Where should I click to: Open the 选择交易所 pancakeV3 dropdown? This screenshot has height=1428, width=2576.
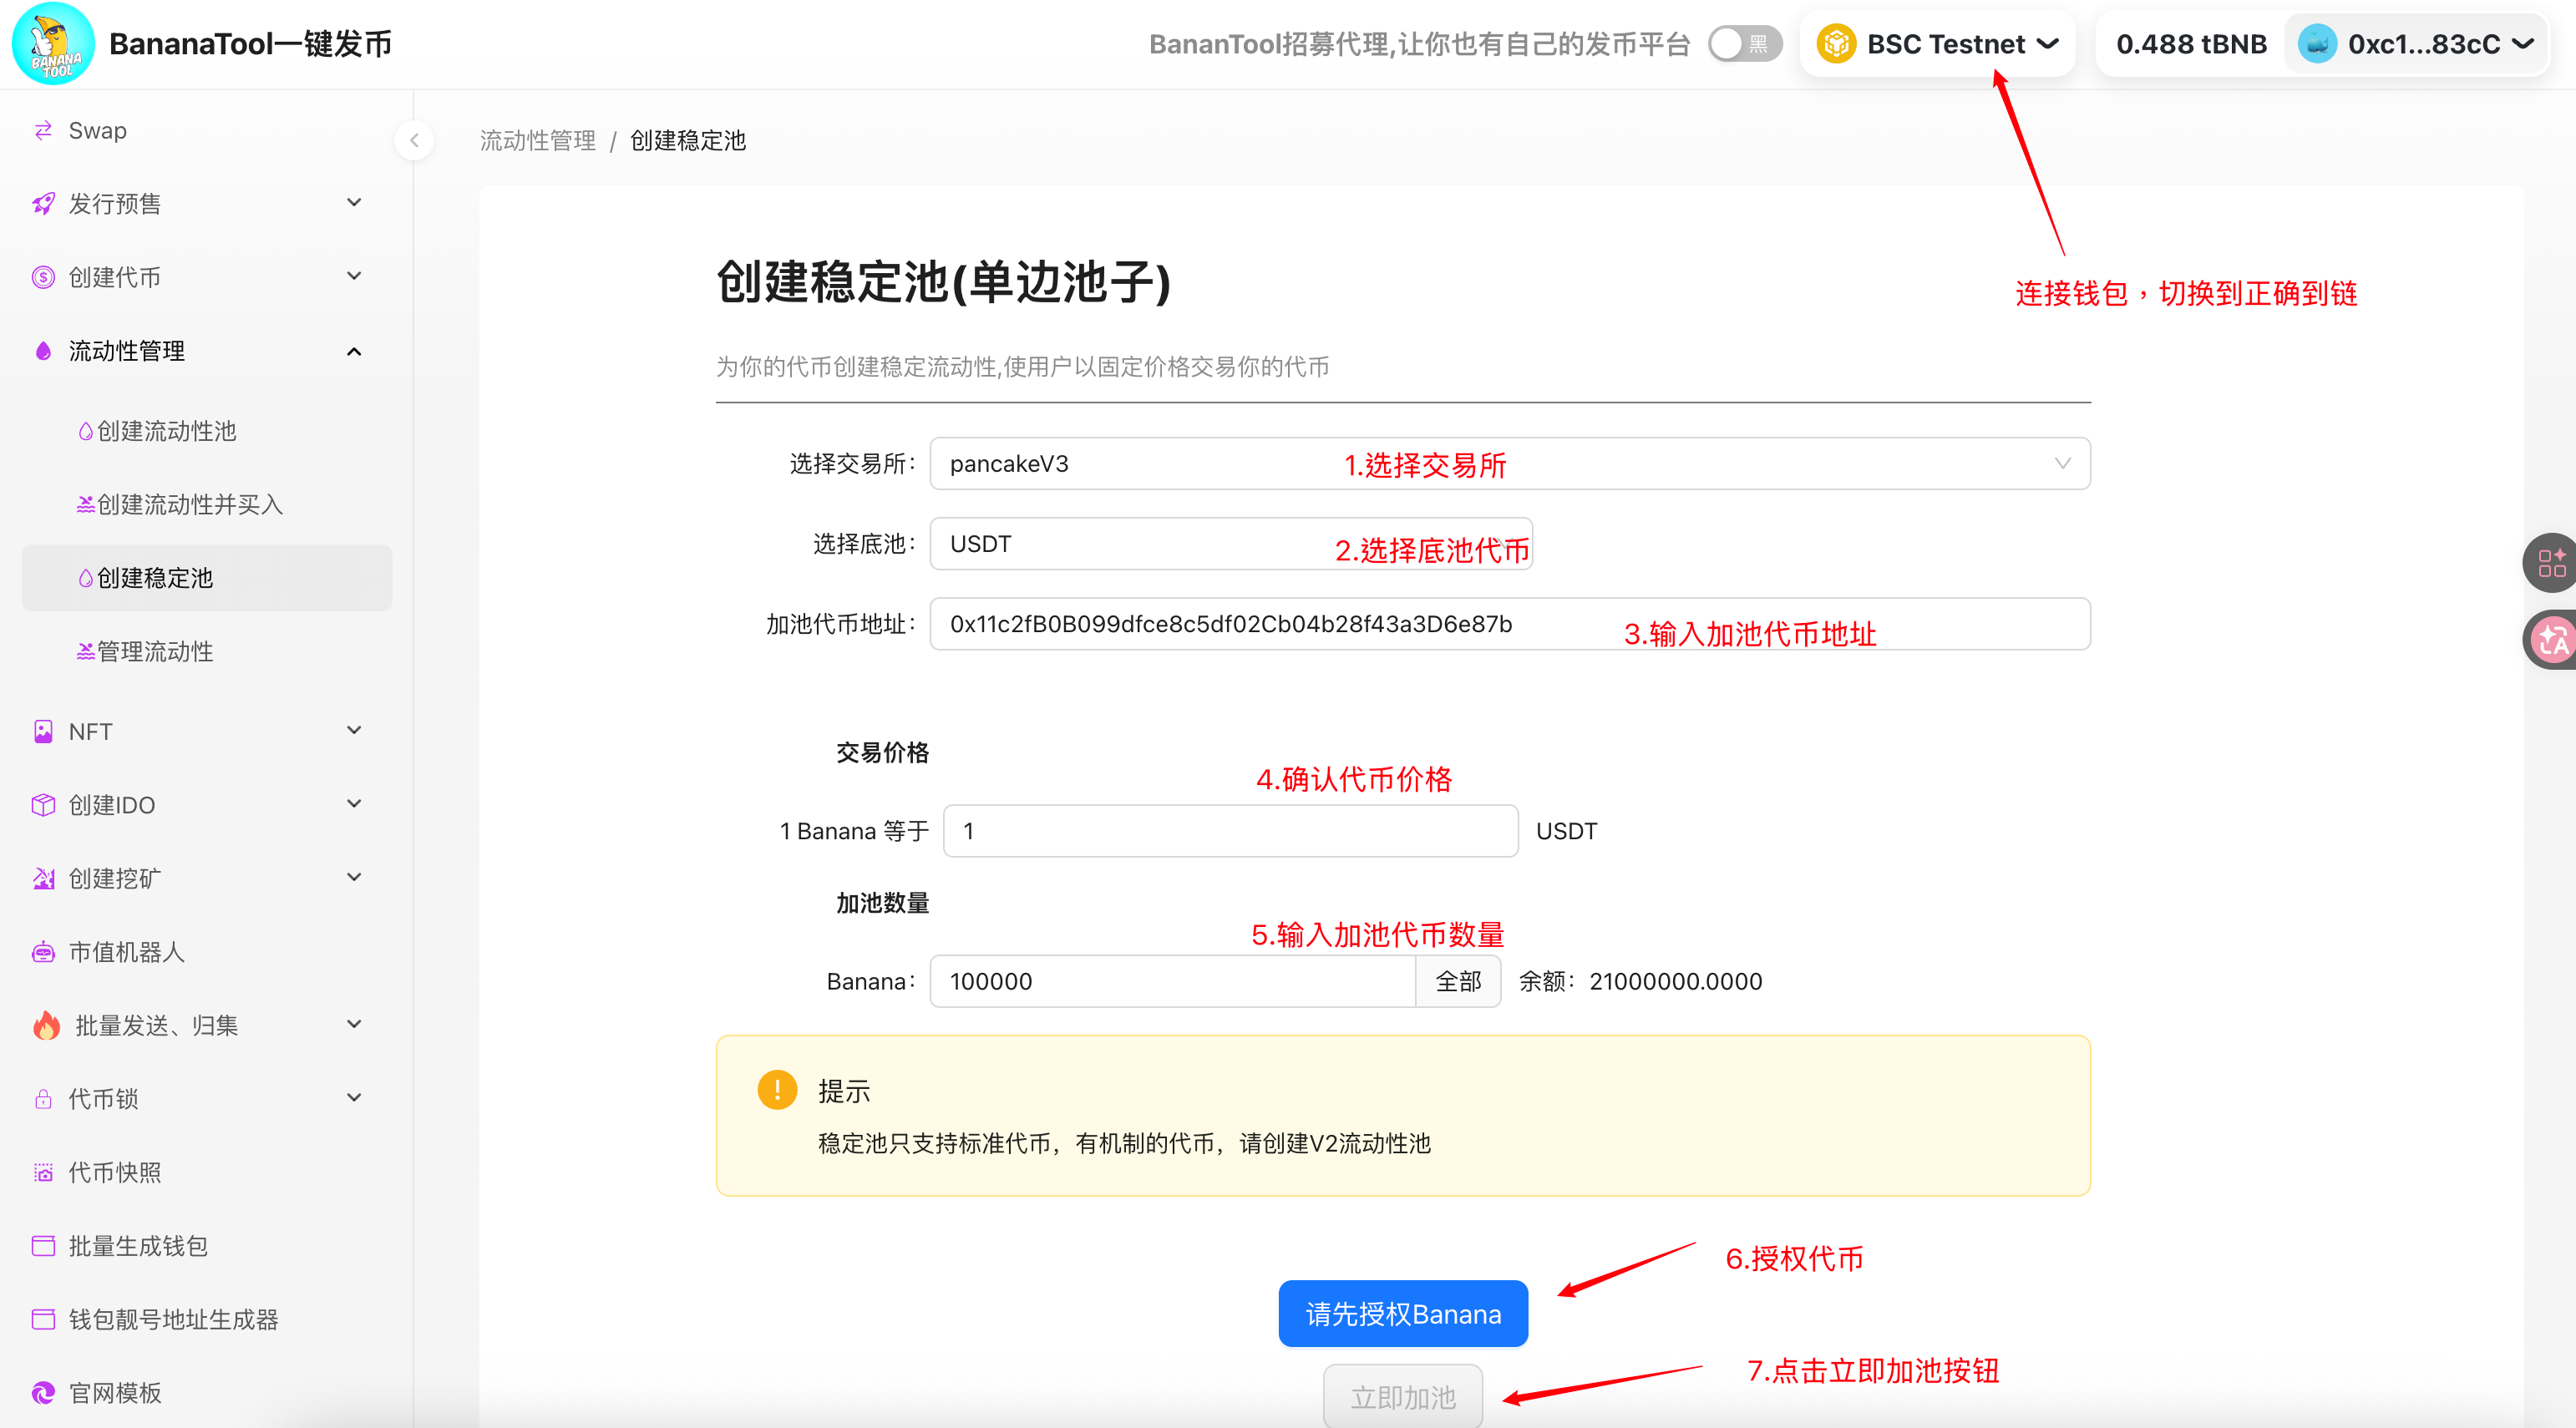(1509, 464)
